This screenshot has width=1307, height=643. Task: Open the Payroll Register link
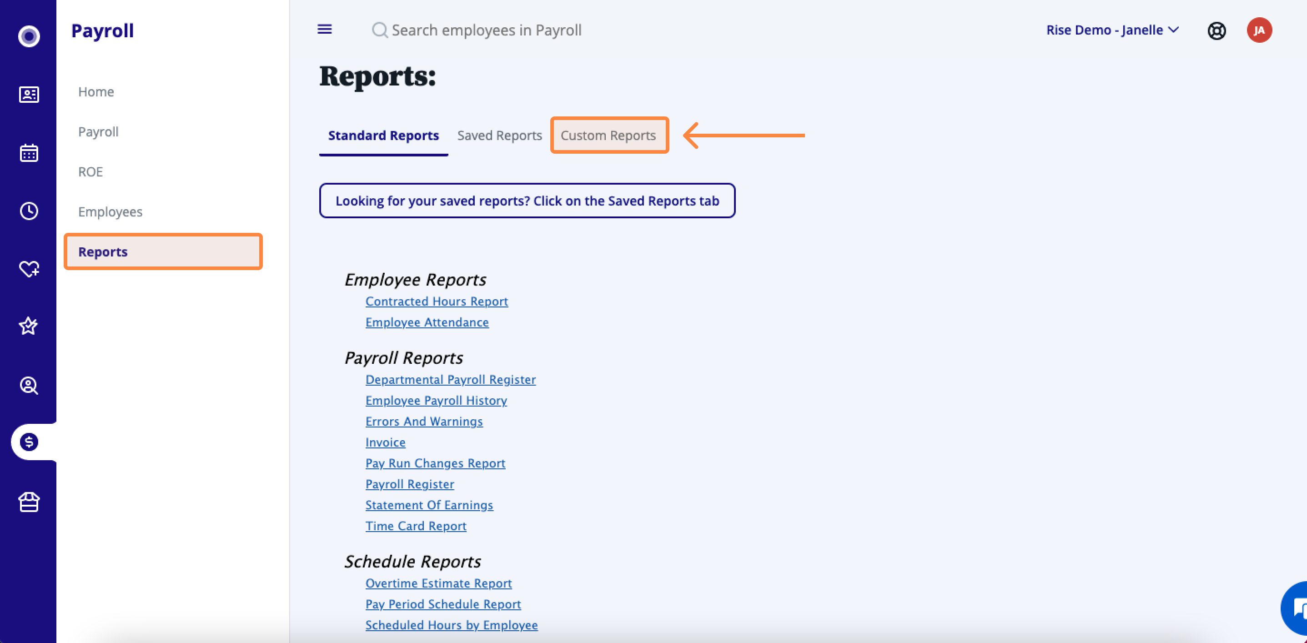pyautogui.click(x=410, y=484)
